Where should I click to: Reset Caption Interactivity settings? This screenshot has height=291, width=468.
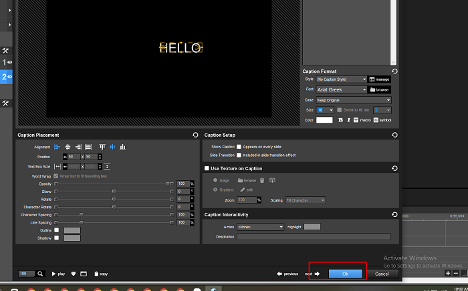point(394,214)
